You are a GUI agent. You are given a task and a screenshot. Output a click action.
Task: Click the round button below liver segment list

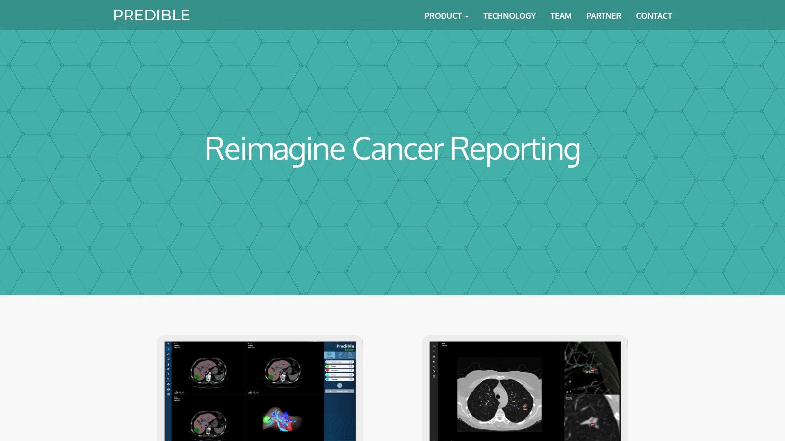340,385
